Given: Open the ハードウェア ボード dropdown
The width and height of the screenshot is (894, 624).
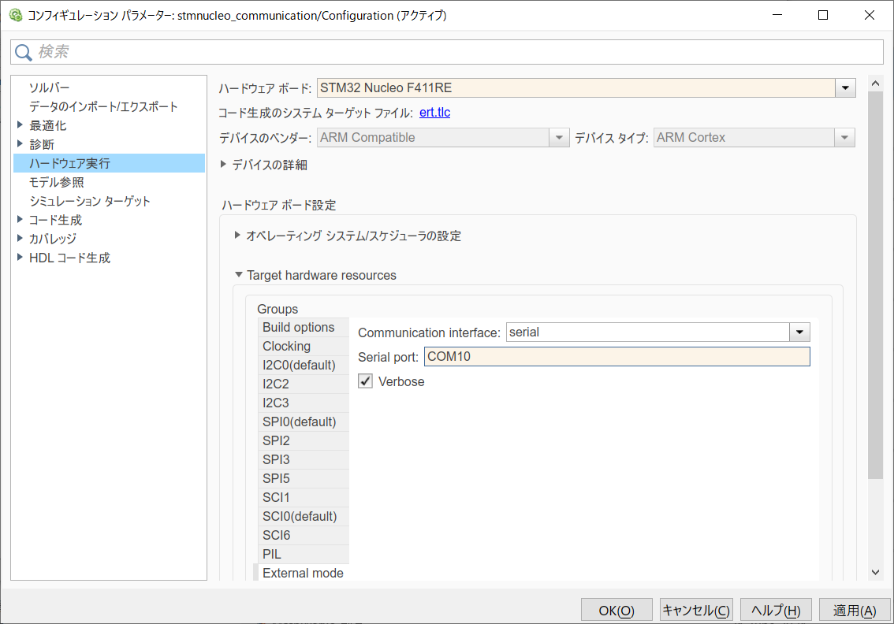Looking at the screenshot, I should [845, 87].
